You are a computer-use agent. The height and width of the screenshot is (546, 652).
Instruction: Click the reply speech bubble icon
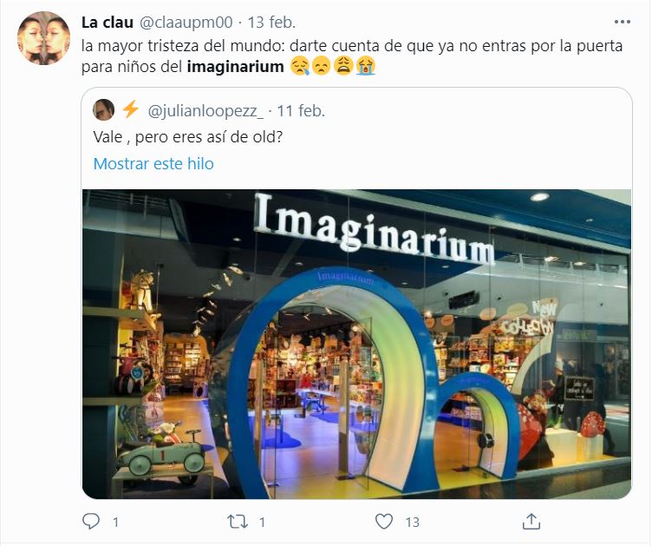[x=91, y=522]
